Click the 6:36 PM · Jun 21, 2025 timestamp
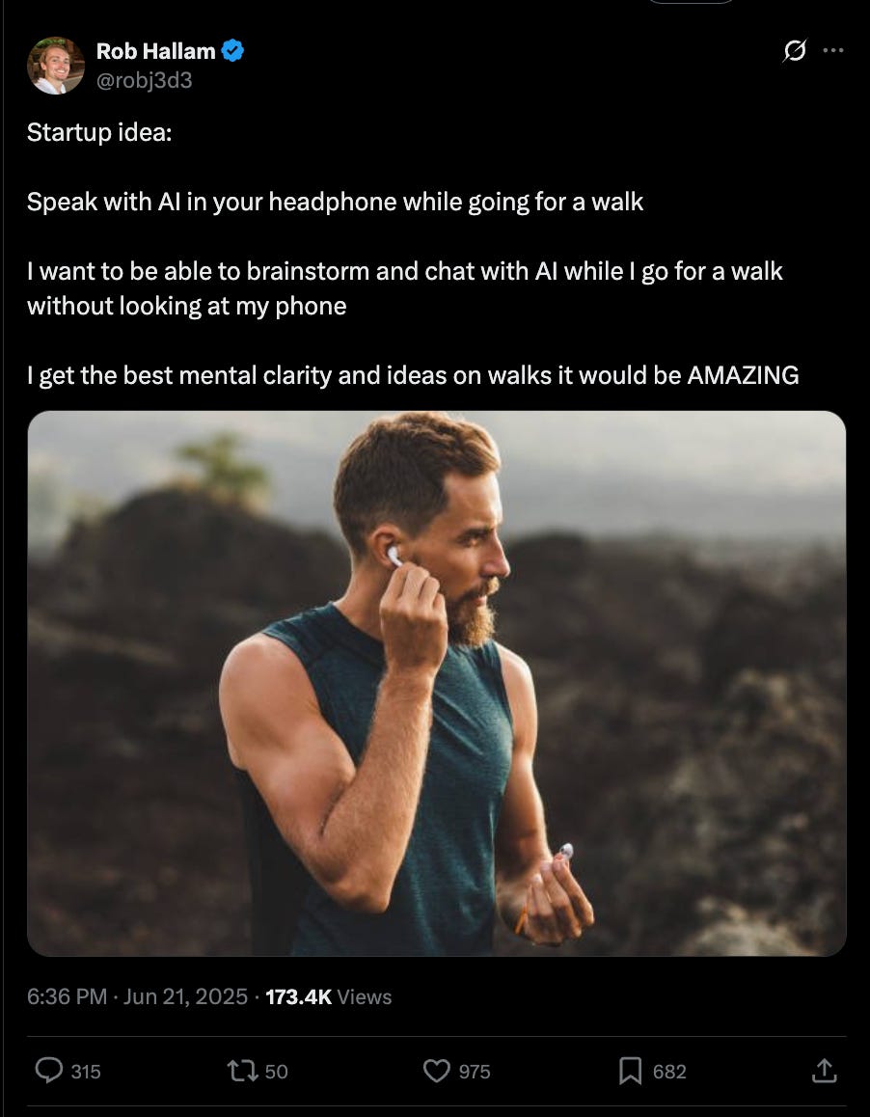The width and height of the screenshot is (870, 1117). 138,996
